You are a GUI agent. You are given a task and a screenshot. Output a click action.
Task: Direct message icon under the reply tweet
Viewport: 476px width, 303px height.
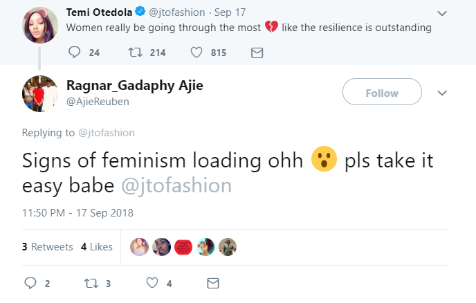click(213, 283)
